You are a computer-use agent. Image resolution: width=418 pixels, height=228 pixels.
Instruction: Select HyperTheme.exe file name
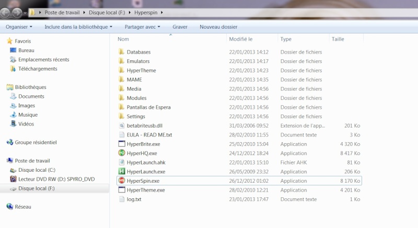pyautogui.click(x=146, y=190)
